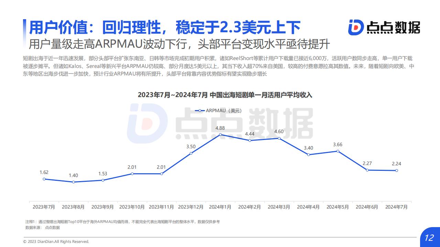
Task: Click the 数据来源：点点数据 line
Action: 43,227
